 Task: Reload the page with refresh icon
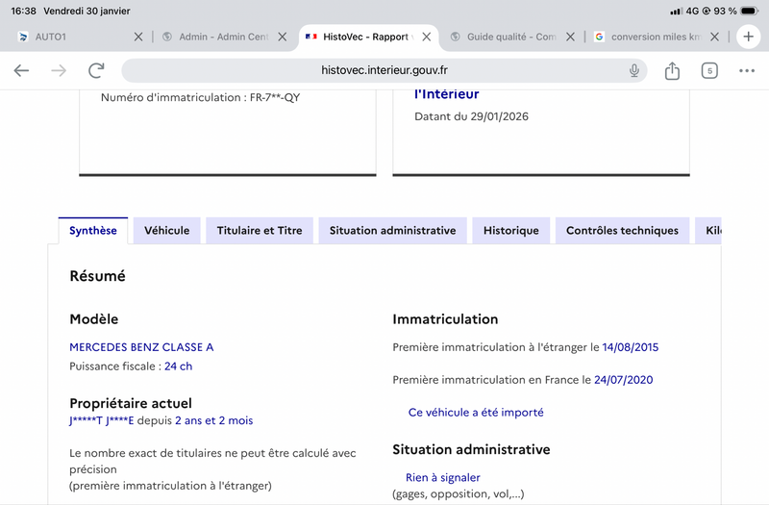tap(96, 70)
